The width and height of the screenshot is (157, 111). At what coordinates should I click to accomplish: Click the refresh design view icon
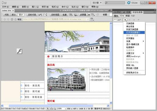coord(98,15)
